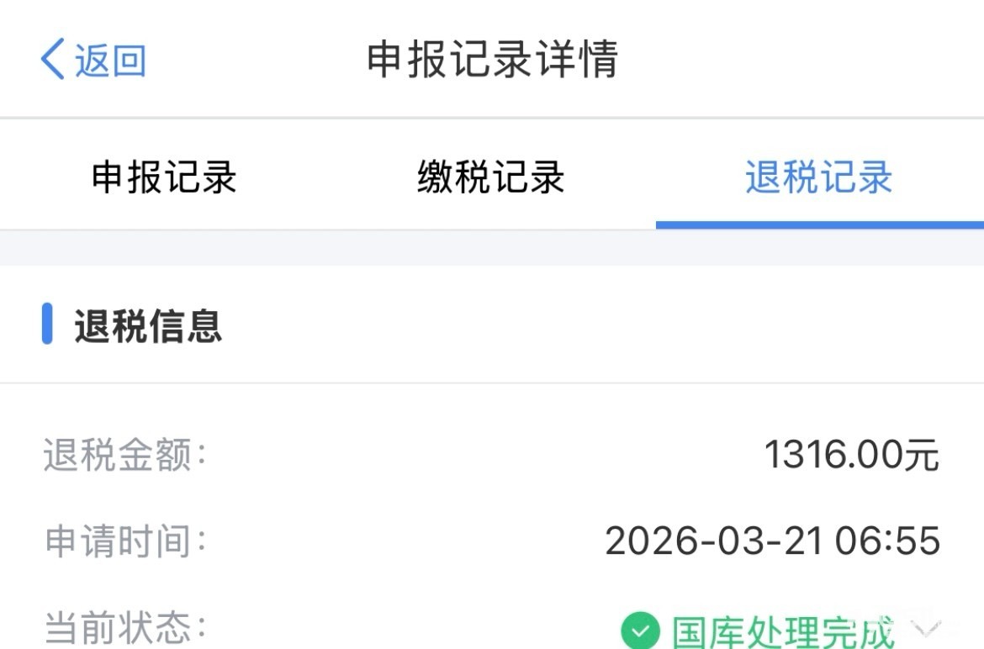Click the green checkmark status icon
Viewport: 984px width, 649px height.
tap(641, 631)
